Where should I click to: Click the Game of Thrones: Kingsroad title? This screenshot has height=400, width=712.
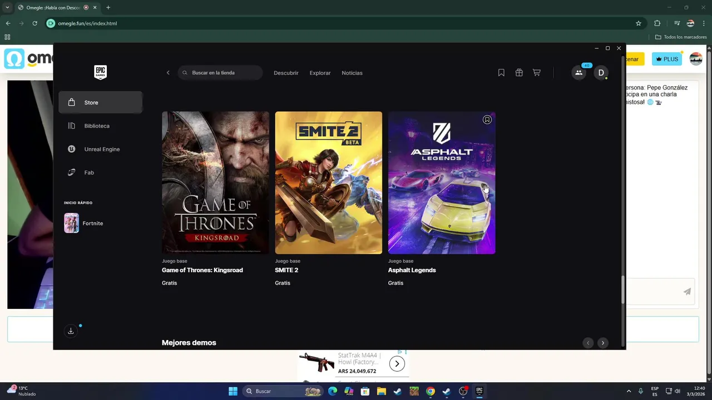pyautogui.click(x=202, y=270)
